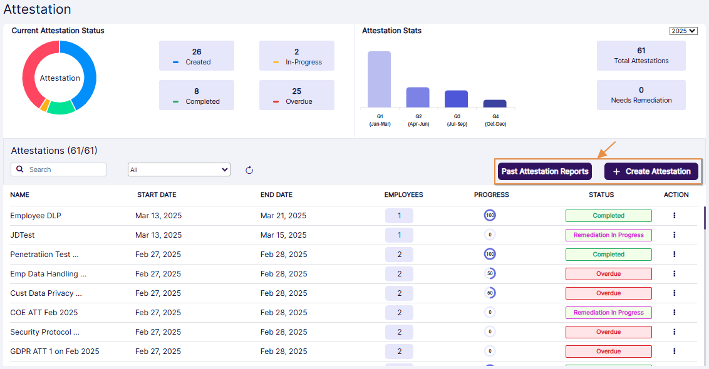Open the 2025 year selector dropdown
The height and width of the screenshot is (369, 709).
[x=683, y=31]
